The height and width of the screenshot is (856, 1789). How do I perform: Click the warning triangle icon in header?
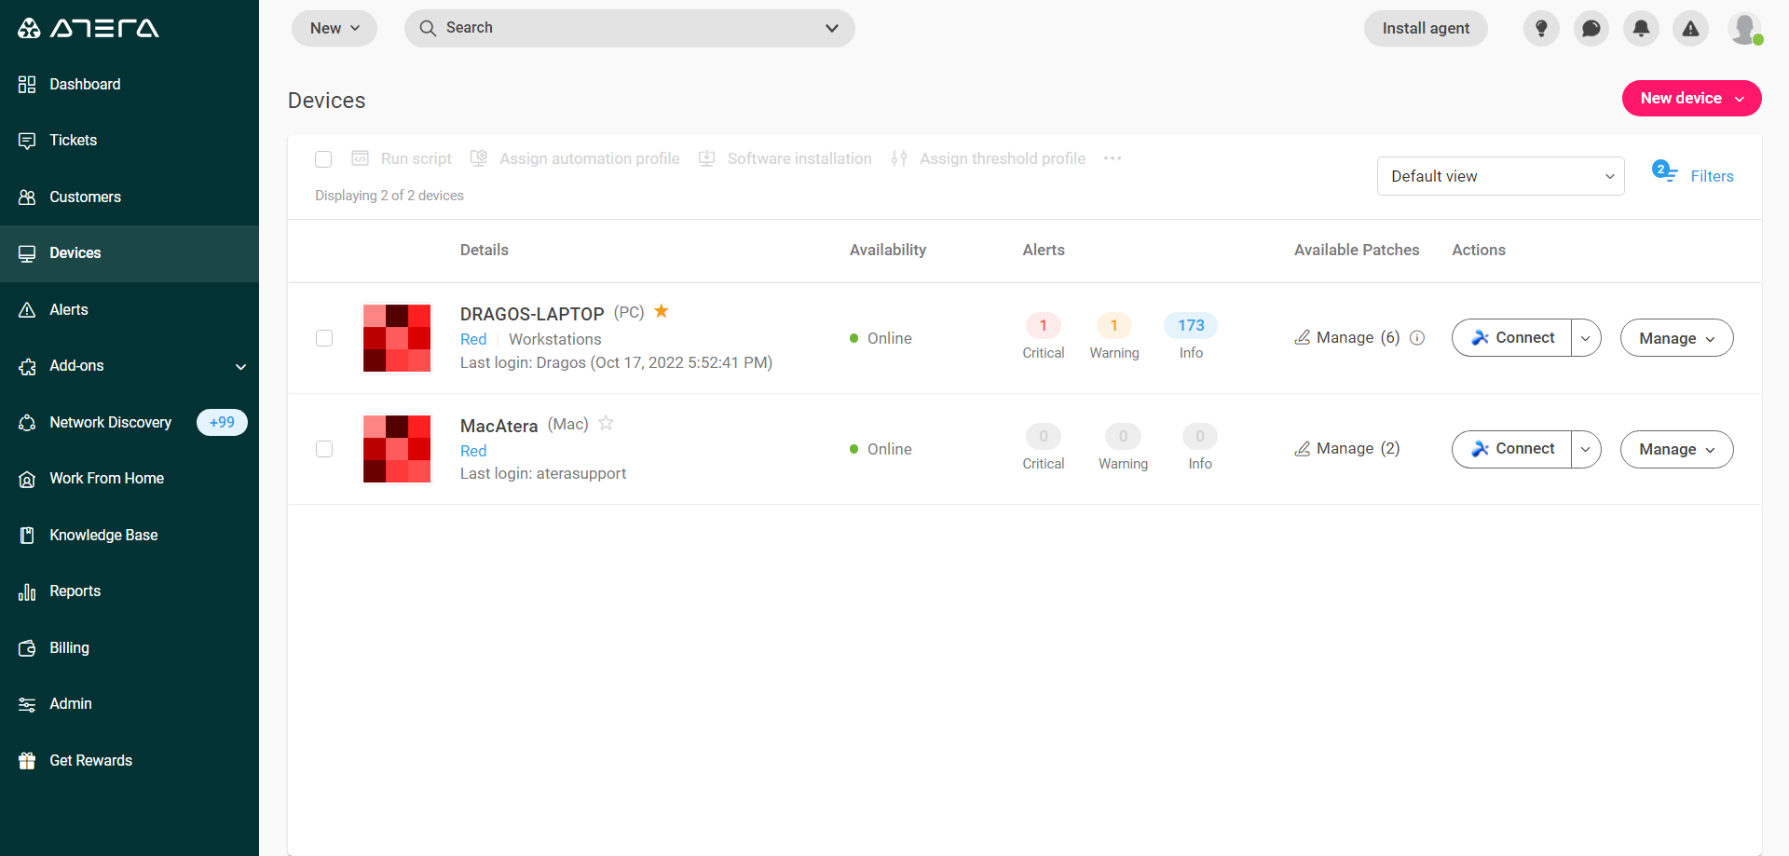click(1690, 28)
